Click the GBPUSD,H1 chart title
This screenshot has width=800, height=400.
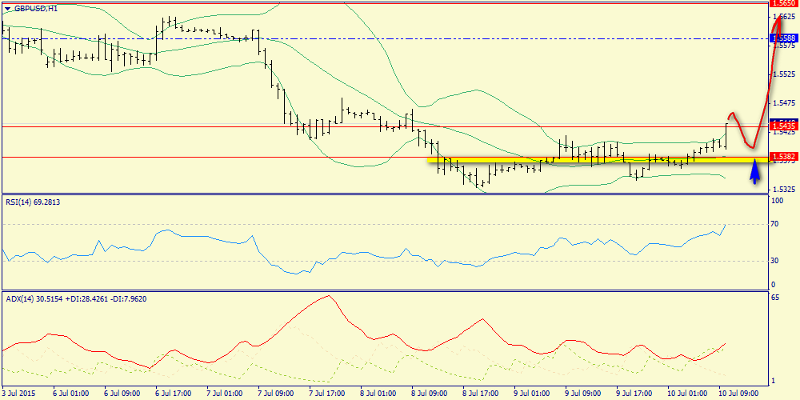coord(35,8)
